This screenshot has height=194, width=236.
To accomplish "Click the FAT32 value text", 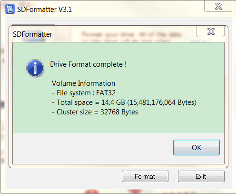I will (106, 93).
